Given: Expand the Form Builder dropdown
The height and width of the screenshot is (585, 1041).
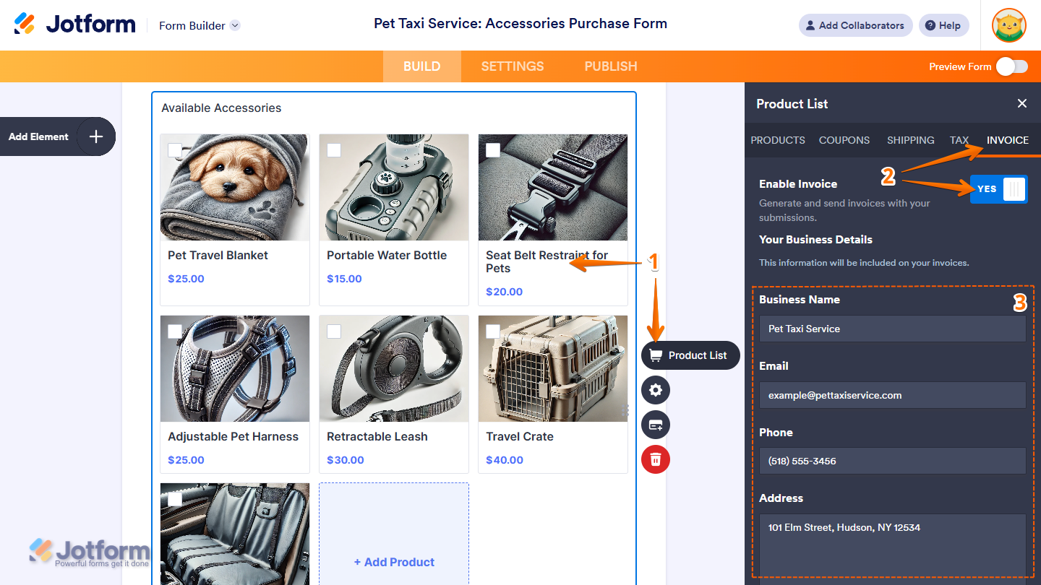Looking at the screenshot, I should (235, 25).
